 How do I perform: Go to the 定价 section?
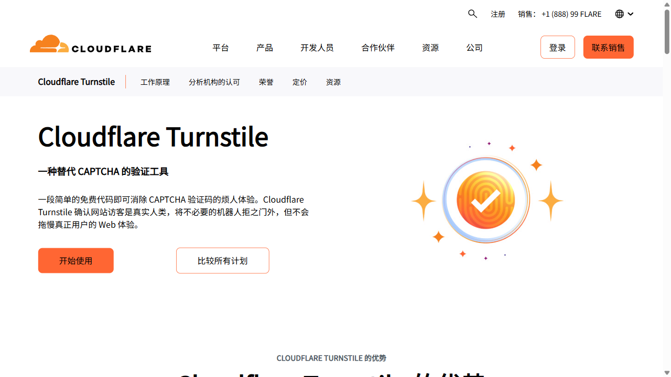click(300, 82)
